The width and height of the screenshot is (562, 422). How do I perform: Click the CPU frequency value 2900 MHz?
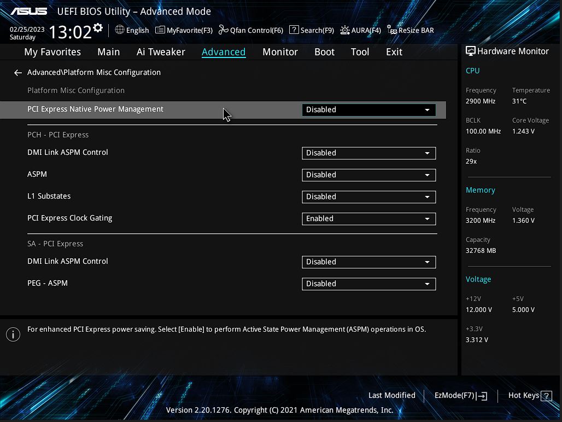tap(481, 101)
